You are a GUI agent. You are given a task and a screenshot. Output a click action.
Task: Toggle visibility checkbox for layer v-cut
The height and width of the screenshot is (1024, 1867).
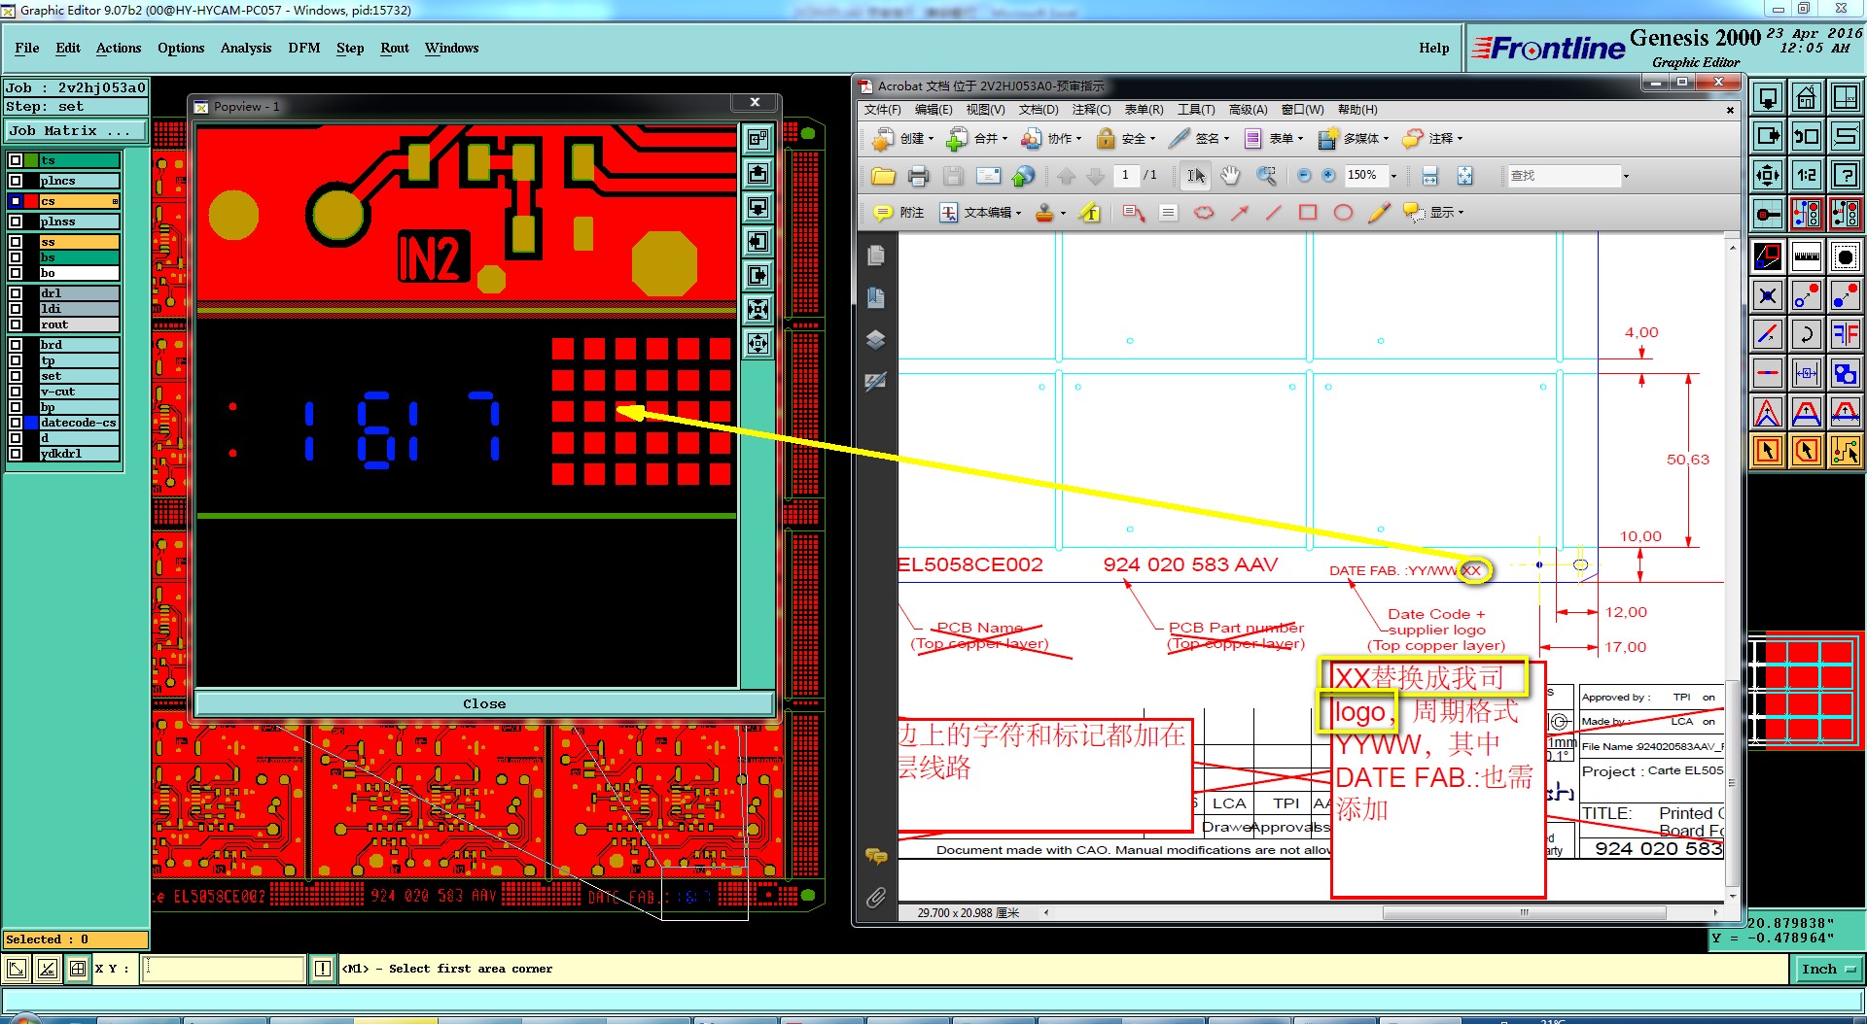tap(16, 392)
